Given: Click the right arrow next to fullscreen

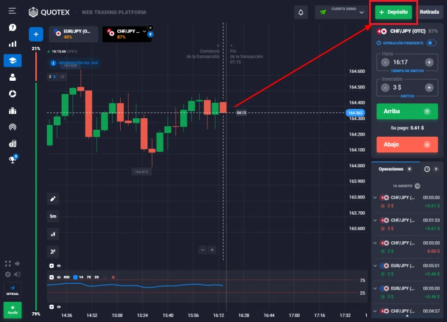Looking at the screenshot, I should point(17,264).
